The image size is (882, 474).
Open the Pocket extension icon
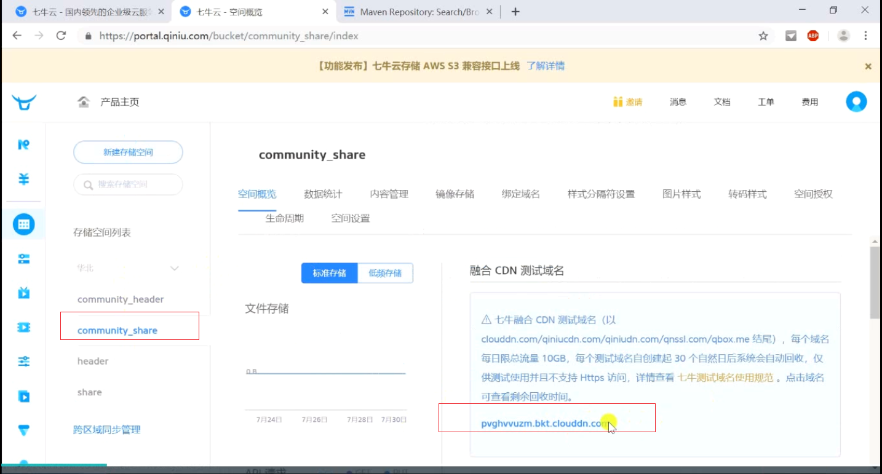(791, 36)
